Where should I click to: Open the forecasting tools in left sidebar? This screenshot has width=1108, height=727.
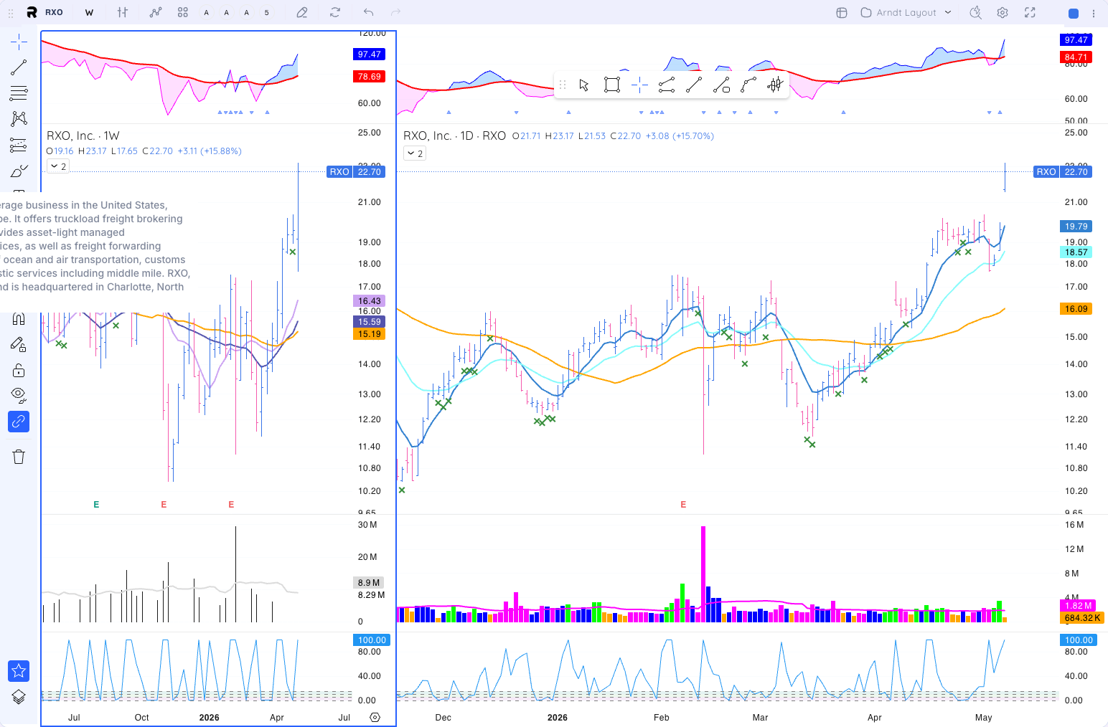coord(19,145)
